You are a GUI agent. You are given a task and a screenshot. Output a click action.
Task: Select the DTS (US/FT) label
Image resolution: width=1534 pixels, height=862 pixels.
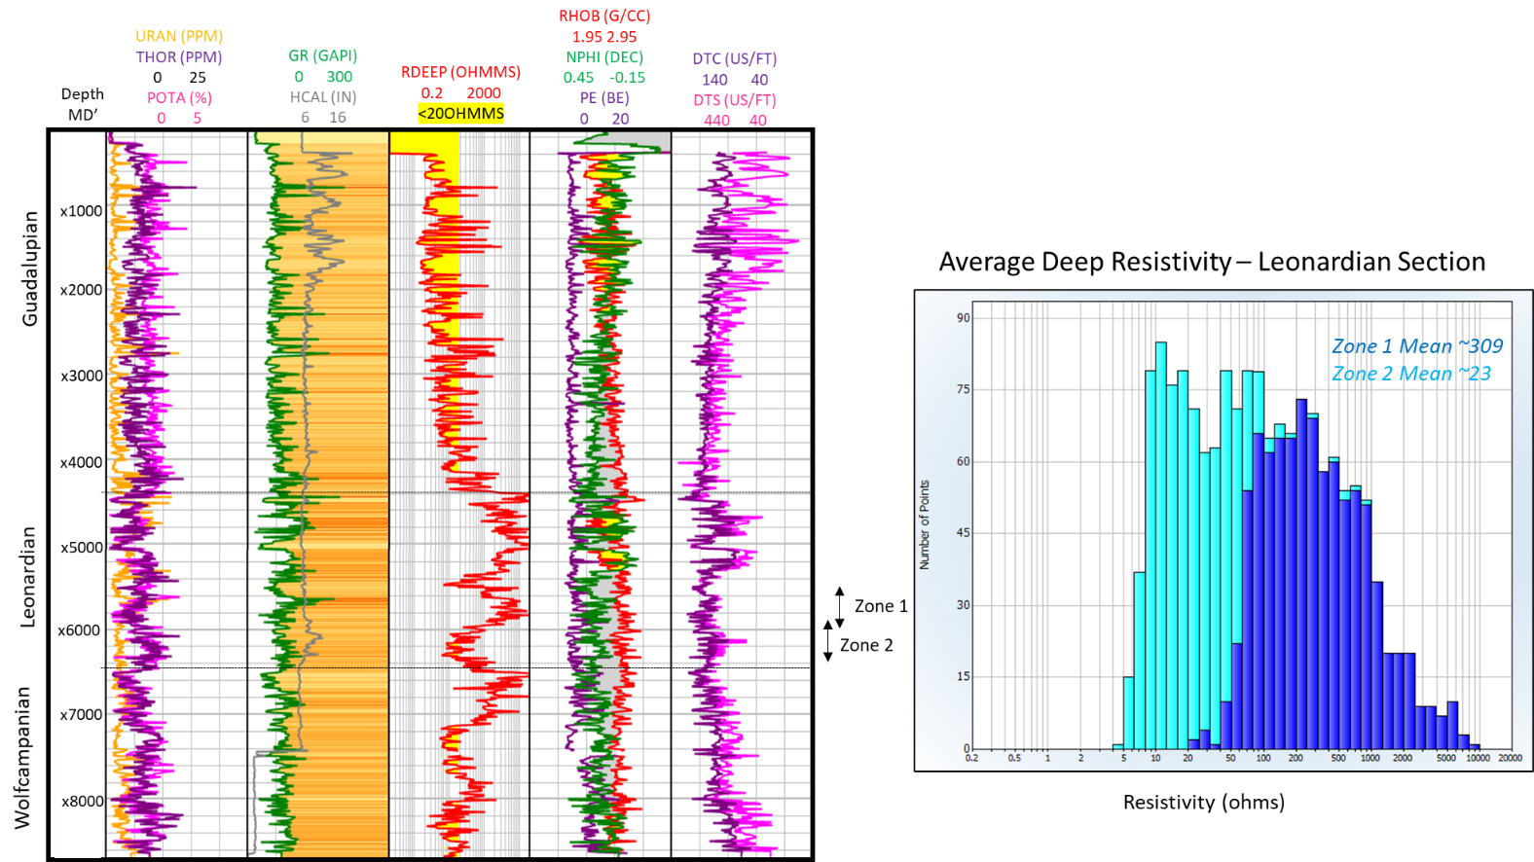tap(735, 99)
